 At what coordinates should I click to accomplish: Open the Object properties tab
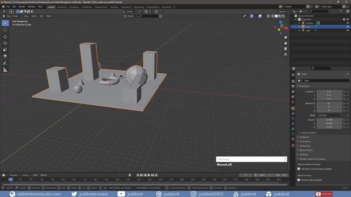coord(293,108)
